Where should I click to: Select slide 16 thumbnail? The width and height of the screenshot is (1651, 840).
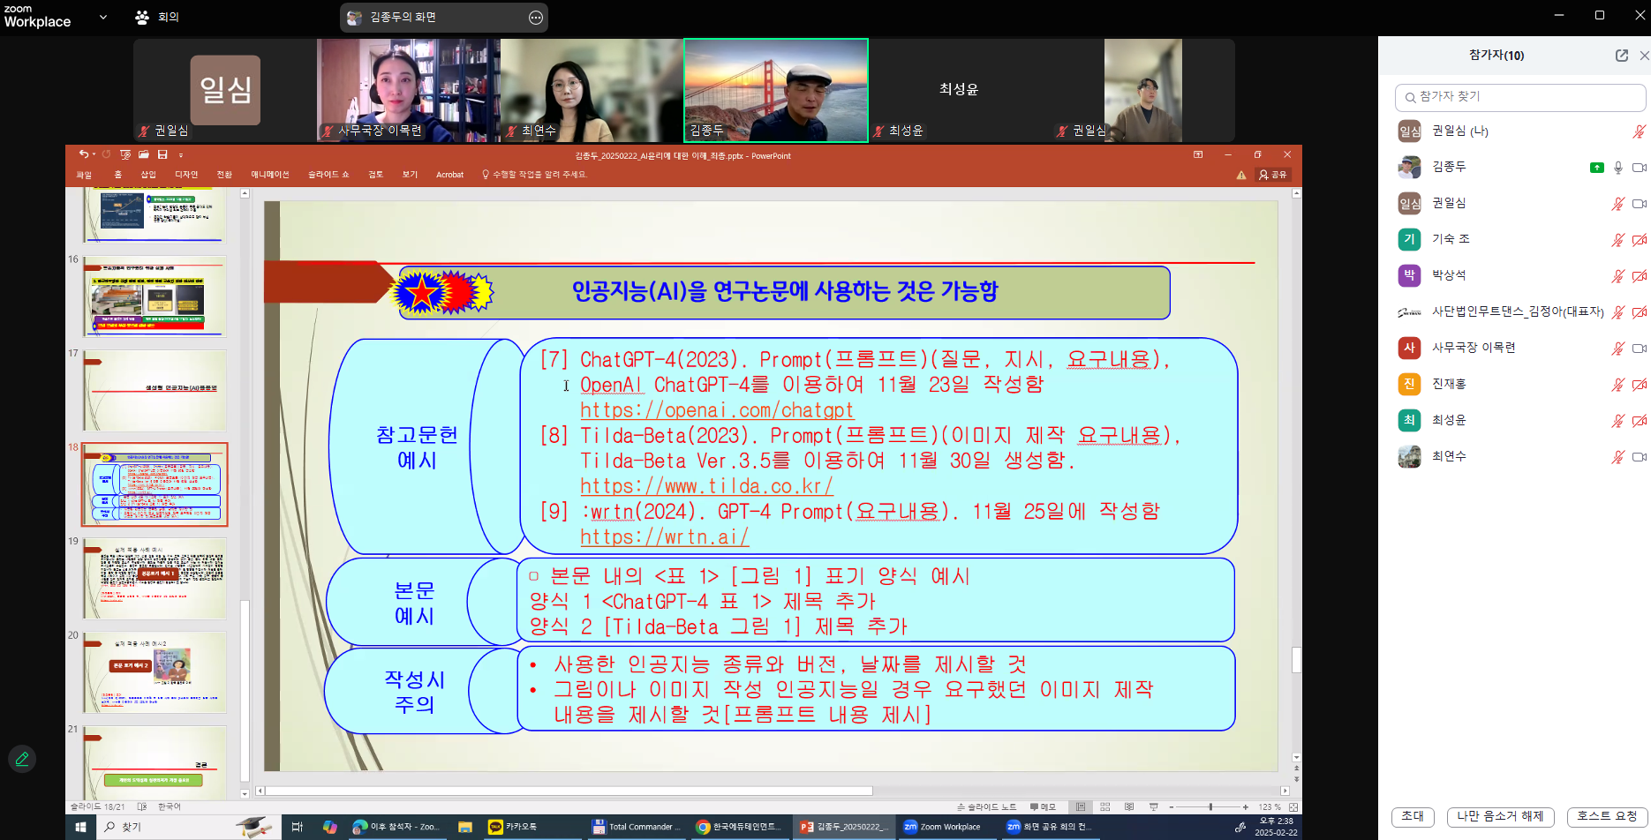155,296
